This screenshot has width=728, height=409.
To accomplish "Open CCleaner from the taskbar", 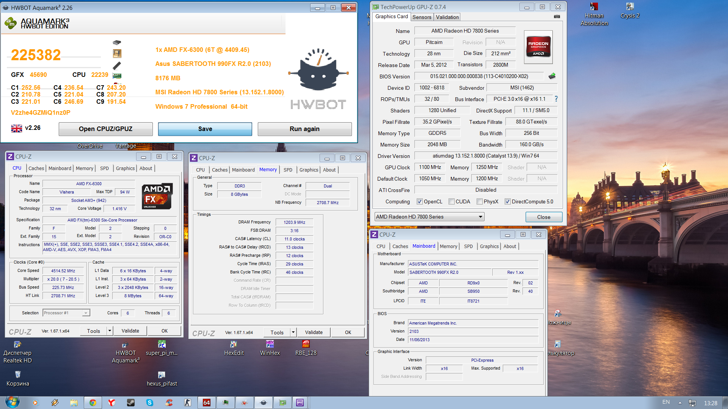I will tap(169, 403).
